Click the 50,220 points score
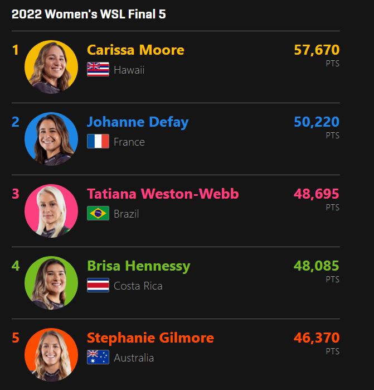This screenshot has width=374, height=390. tap(316, 122)
